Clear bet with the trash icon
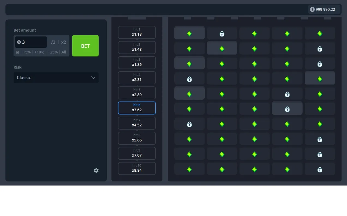The image size is (347, 216). pos(17,52)
